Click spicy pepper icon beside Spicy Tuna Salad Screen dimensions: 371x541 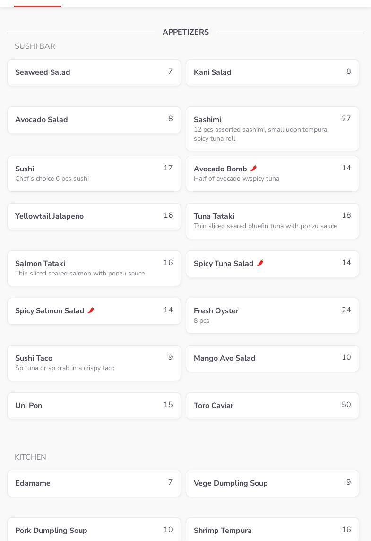[260, 263]
